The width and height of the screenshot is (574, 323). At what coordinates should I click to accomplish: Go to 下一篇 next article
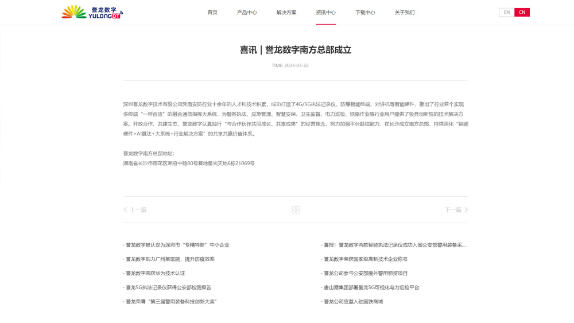click(x=453, y=209)
